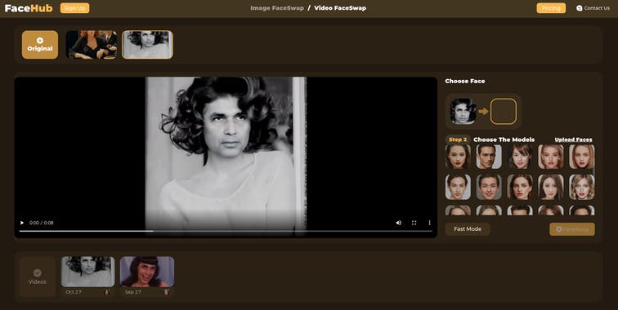Select the color uploaded video thumbnail beside Original
Image resolution: width=618 pixels, height=310 pixels.
tap(91, 45)
